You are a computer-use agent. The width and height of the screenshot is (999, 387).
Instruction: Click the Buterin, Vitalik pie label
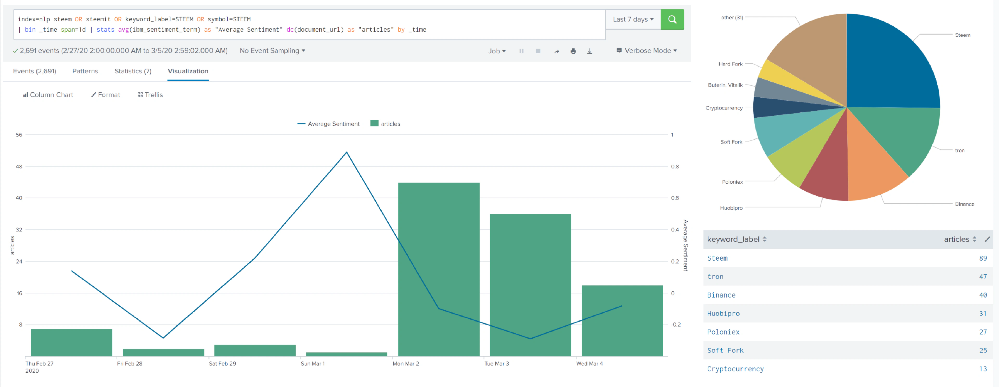tap(725, 85)
